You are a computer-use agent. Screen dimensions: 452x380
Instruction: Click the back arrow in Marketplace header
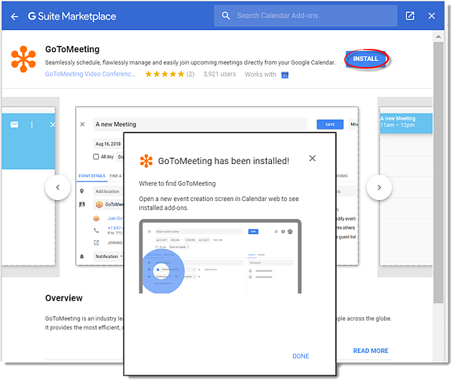click(x=14, y=16)
